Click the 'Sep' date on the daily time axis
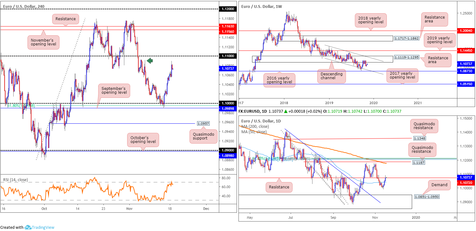 [333, 217]
